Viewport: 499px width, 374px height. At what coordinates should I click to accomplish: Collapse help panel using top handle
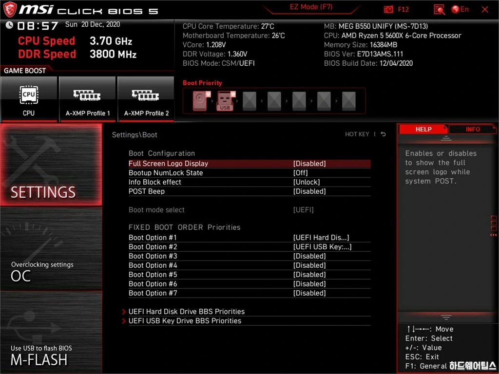pyautogui.click(x=446, y=138)
